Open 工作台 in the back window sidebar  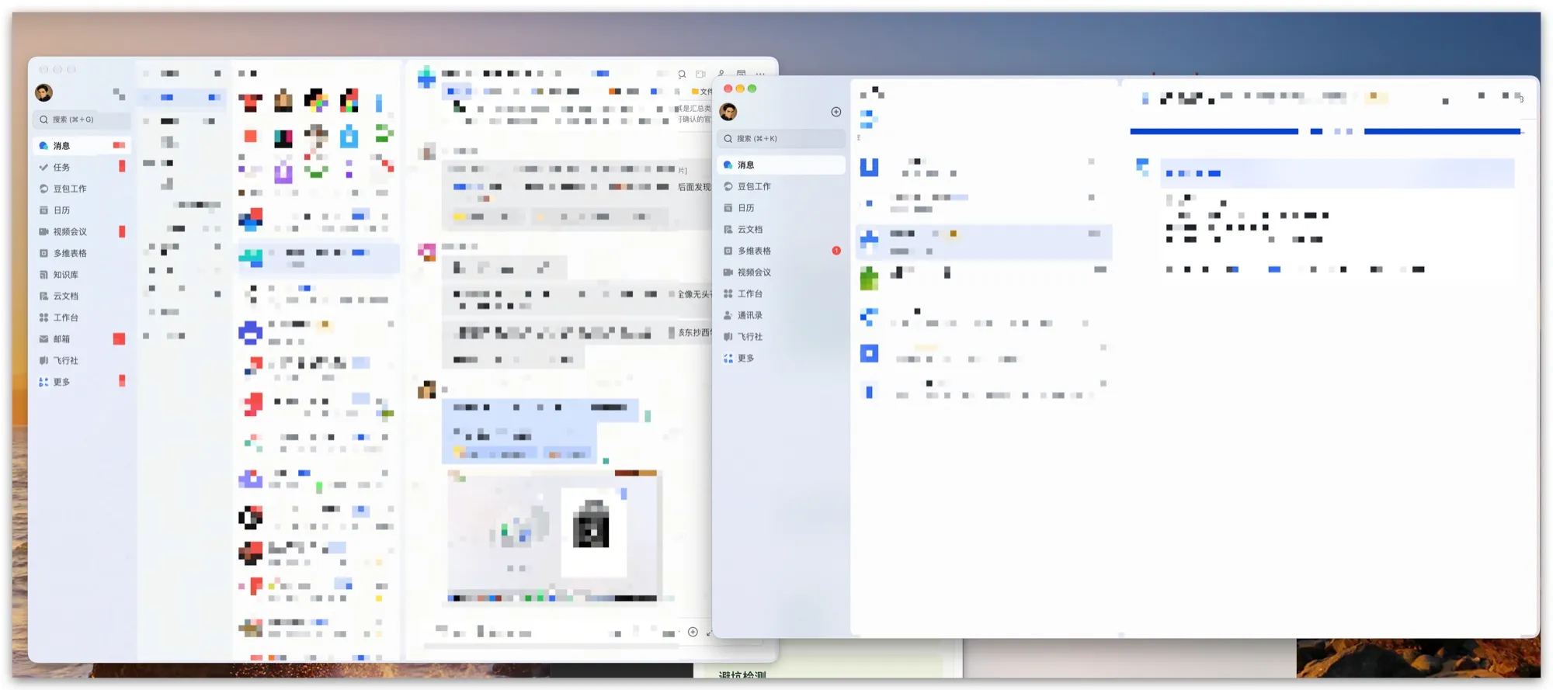pyautogui.click(x=82, y=317)
